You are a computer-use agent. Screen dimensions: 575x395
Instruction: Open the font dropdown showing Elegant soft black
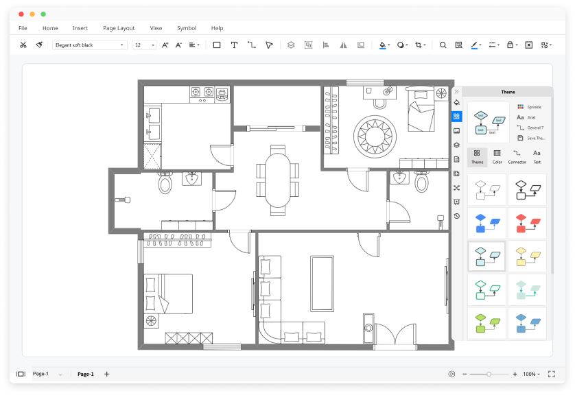coord(90,45)
